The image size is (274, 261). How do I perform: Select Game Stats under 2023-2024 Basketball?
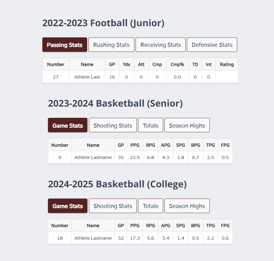[68, 125]
